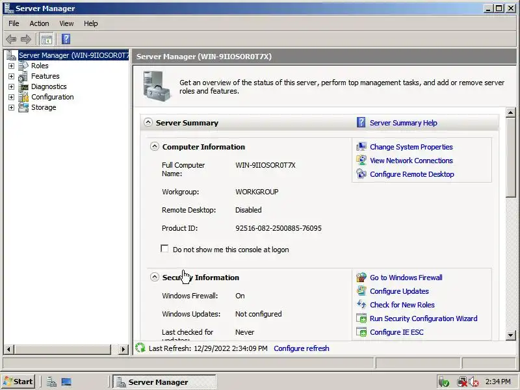Expand the Features tree node
The height and width of the screenshot is (390, 520).
11,76
